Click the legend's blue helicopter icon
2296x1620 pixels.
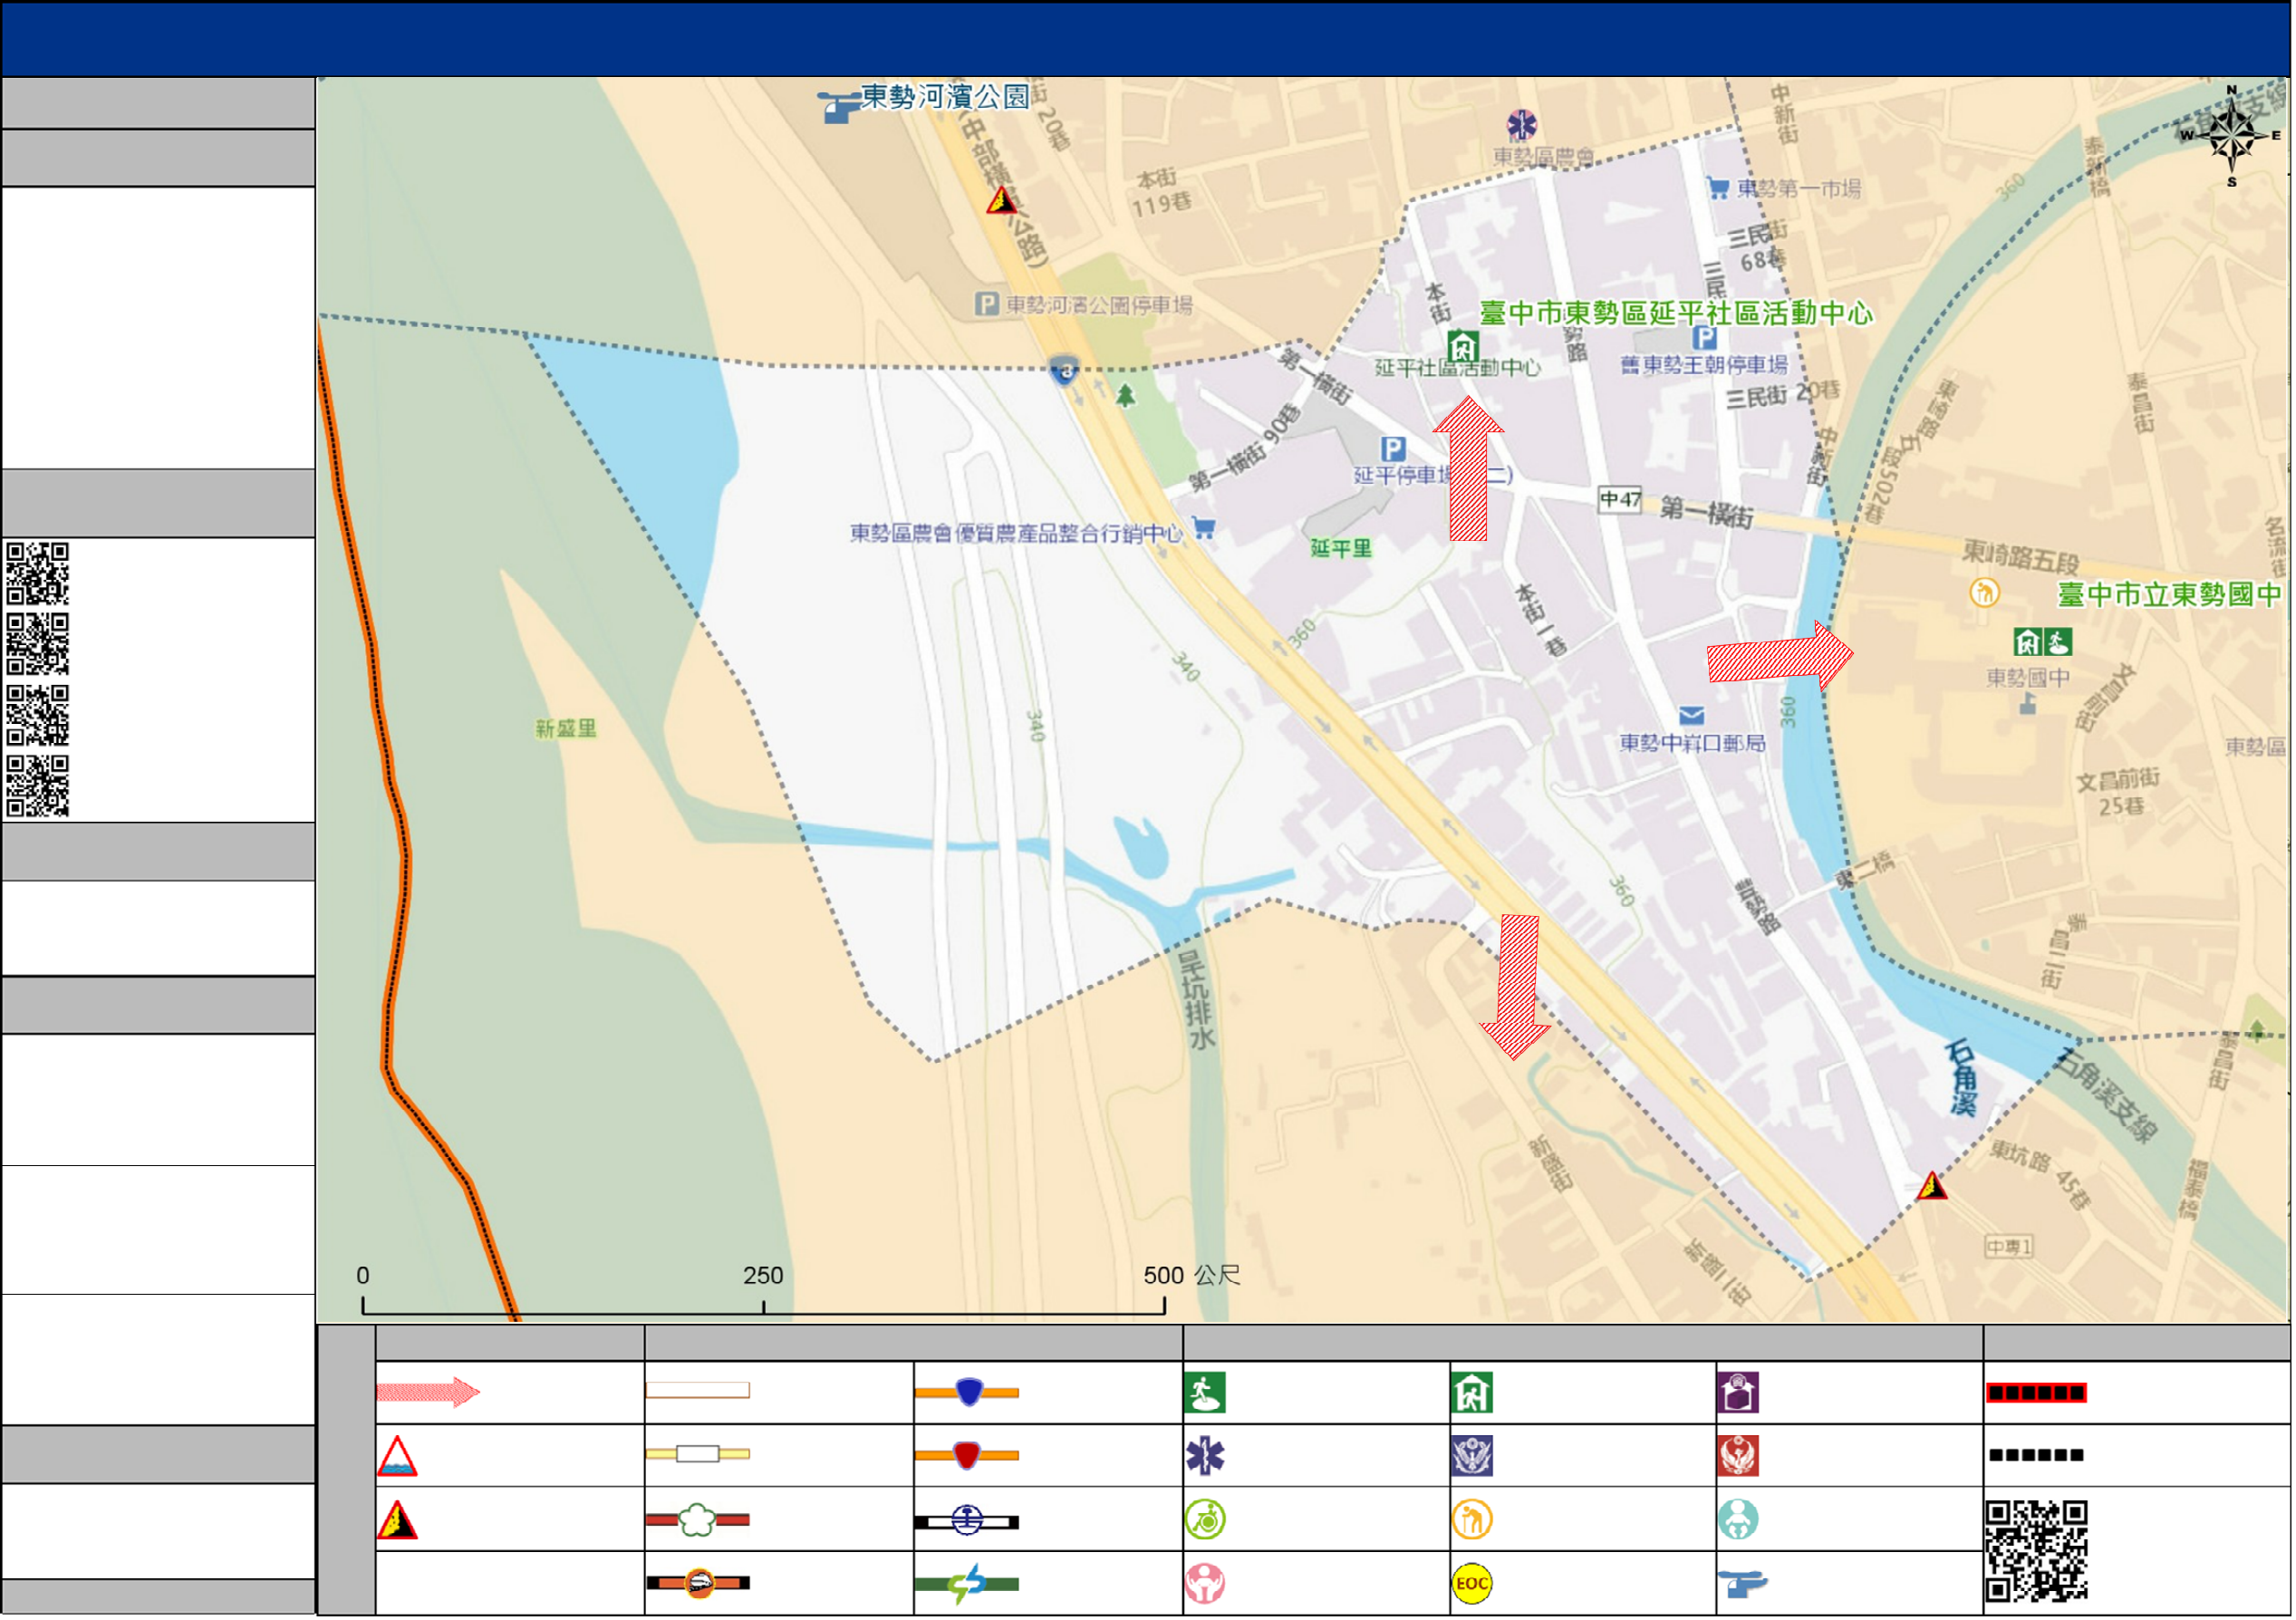pyautogui.click(x=1743, y=1584)
